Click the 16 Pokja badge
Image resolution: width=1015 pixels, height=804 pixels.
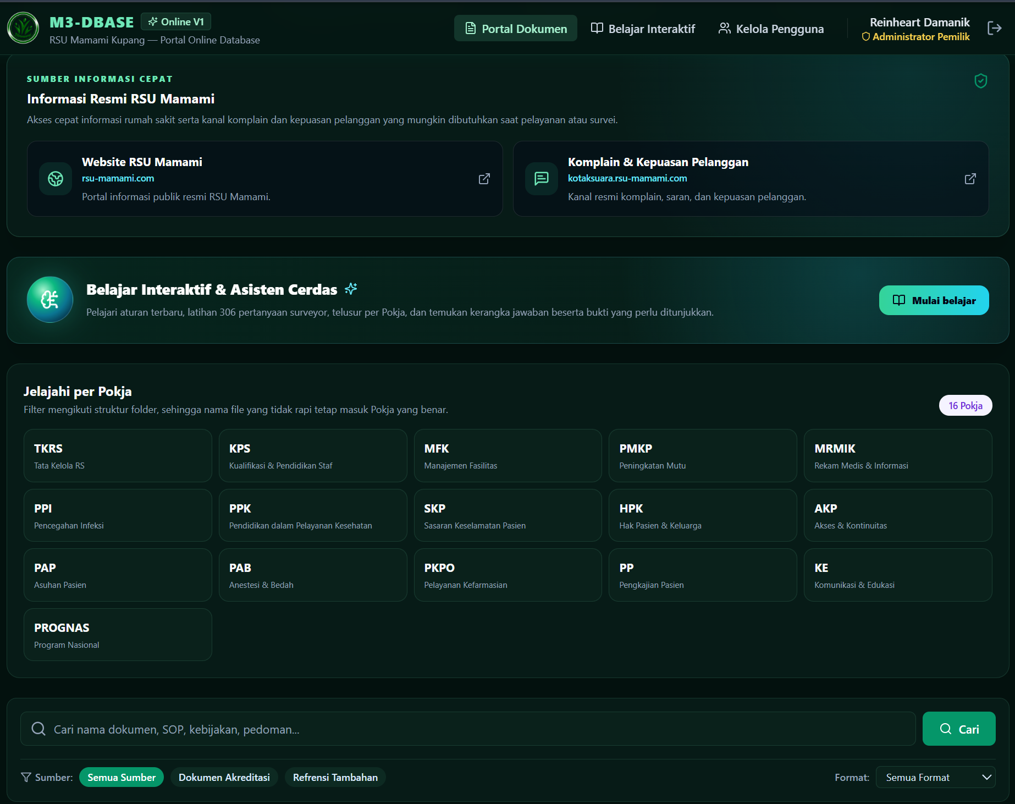966,405
